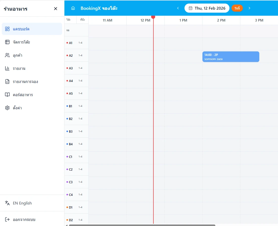278x226 pixels.
Task: Click the bar chart reports icon
Action: [7, 68]
